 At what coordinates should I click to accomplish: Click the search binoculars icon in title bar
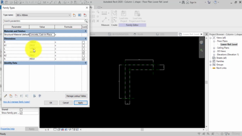pos(183,2)
